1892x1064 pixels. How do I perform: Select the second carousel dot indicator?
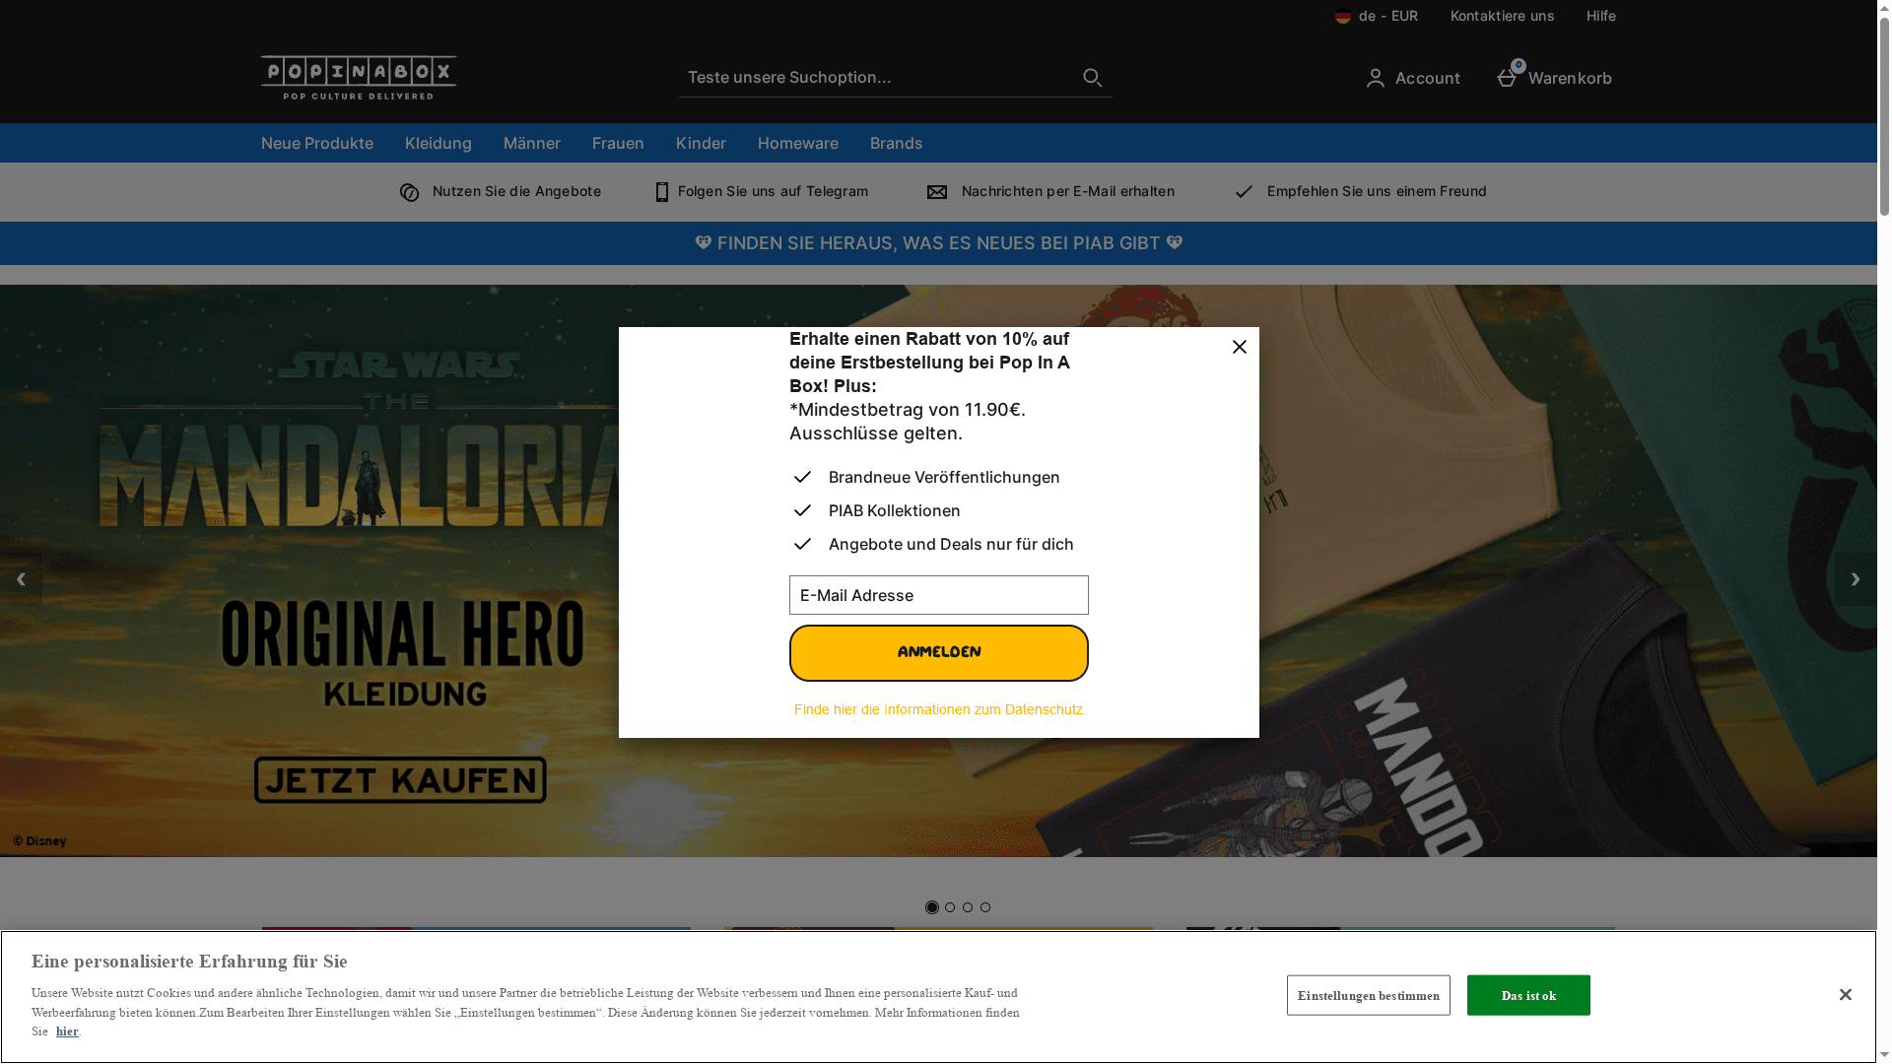coord(950,907)
